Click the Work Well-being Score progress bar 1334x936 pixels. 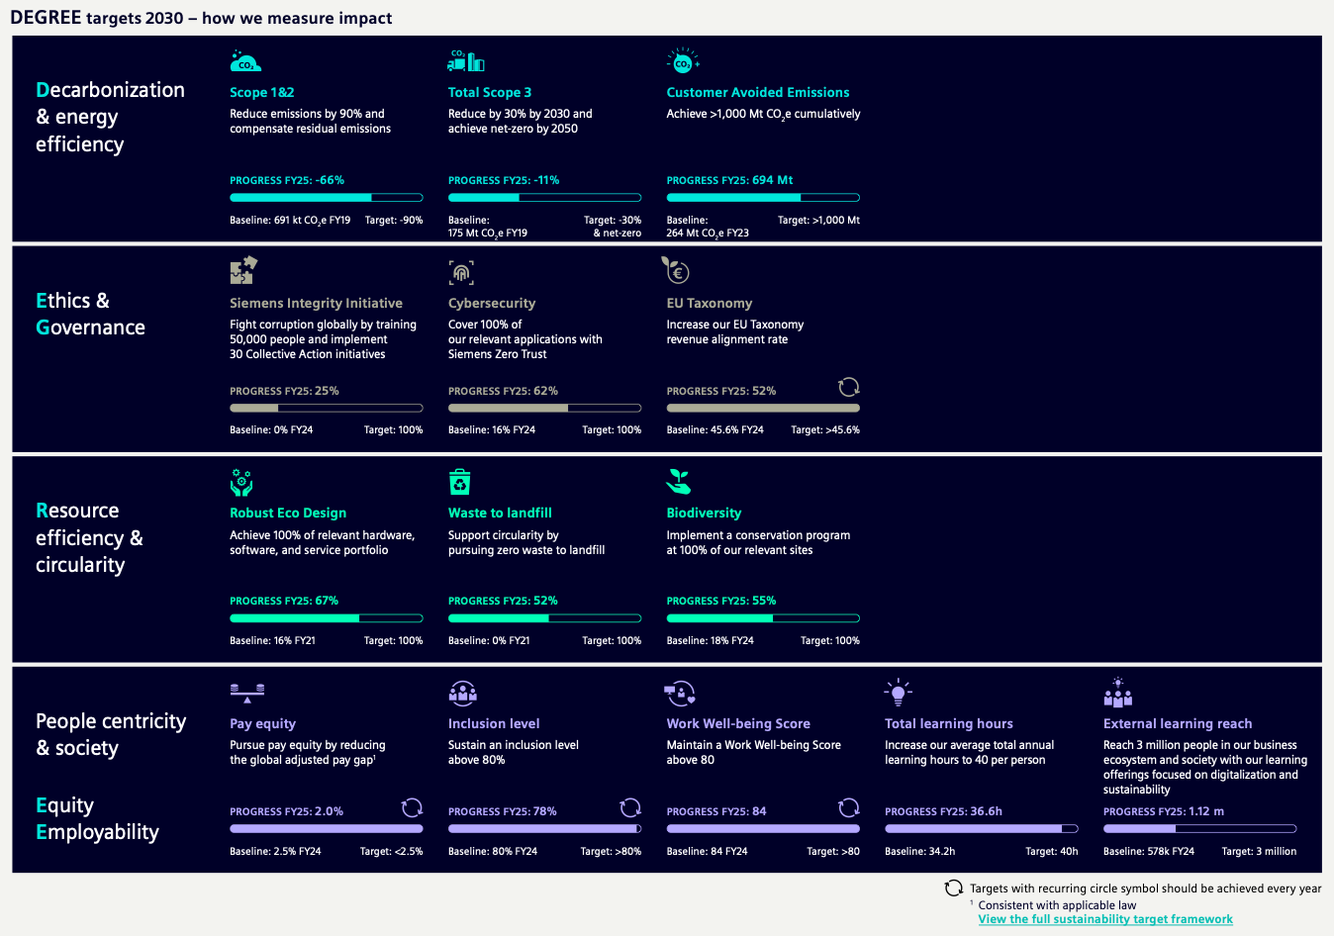coord(763,829)
